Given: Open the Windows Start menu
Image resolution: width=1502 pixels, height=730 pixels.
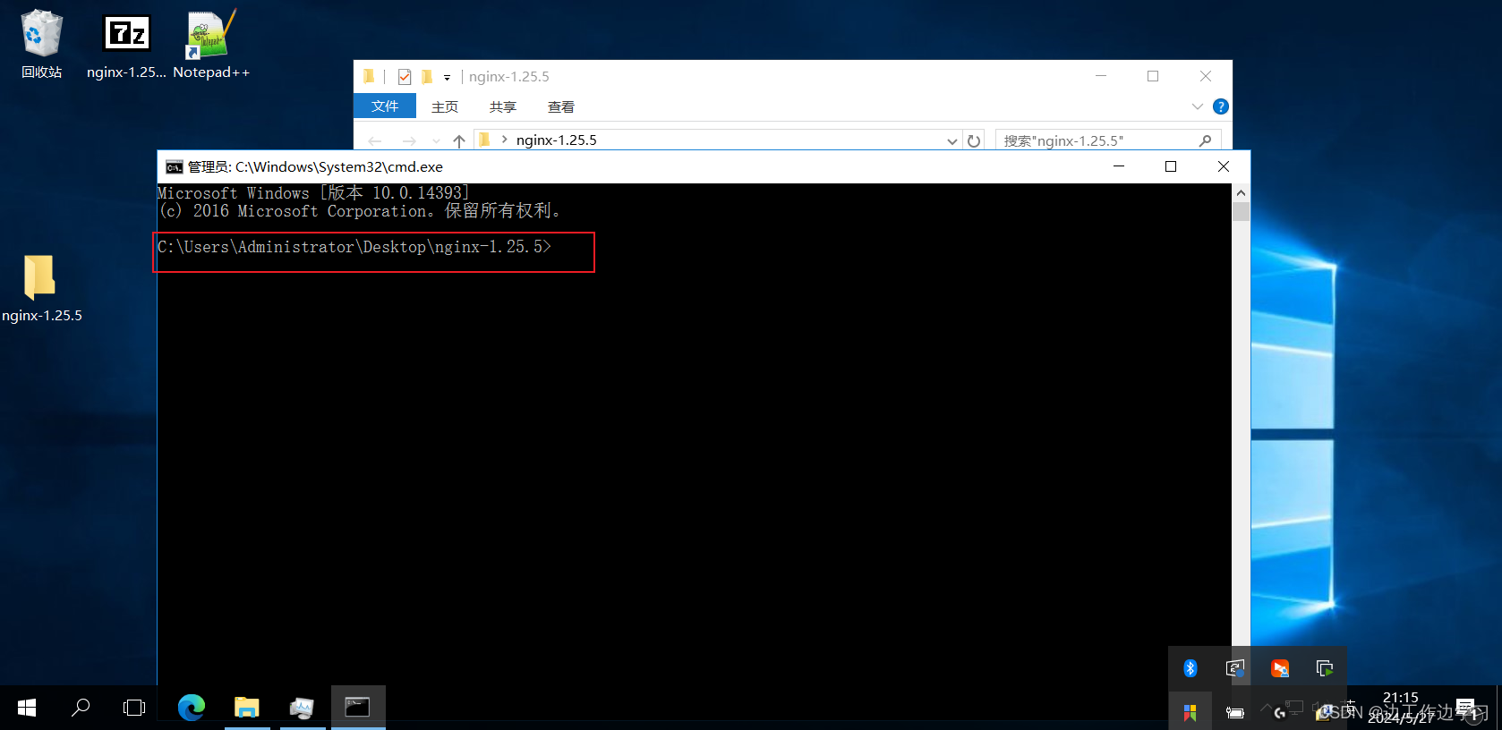Looking at the screenshot, I should tap(27, 708).
